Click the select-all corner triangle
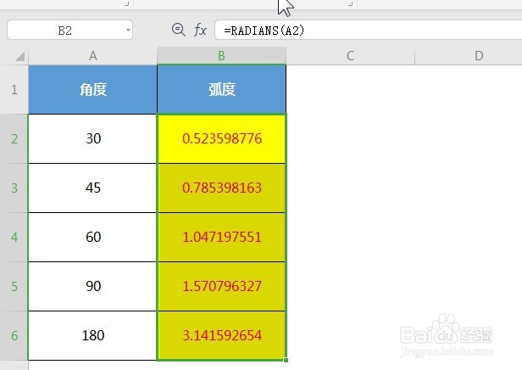Viewport: 522px width, 370px height. pos(19,56)
